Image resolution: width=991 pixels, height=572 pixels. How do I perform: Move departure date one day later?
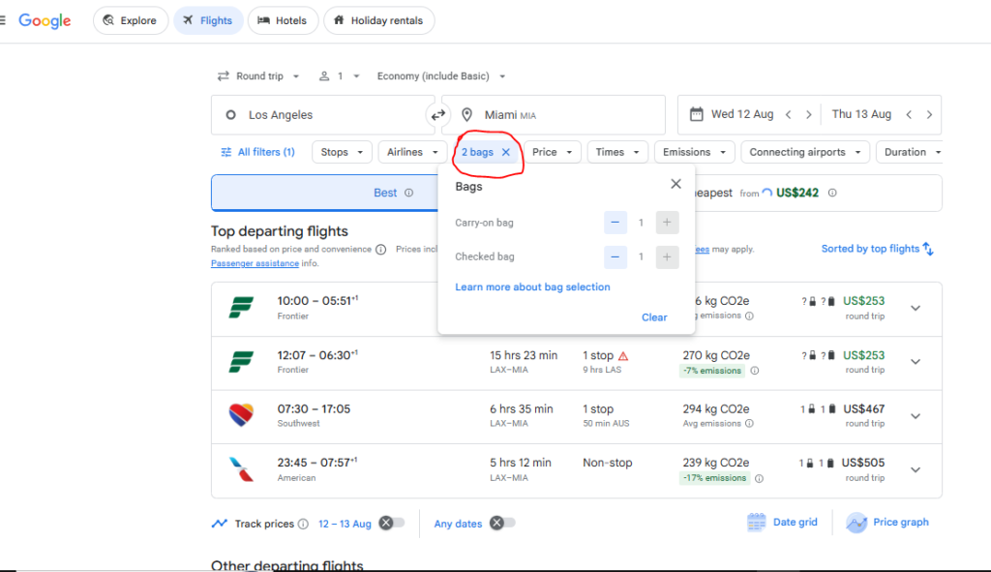(x=808, y=114)
